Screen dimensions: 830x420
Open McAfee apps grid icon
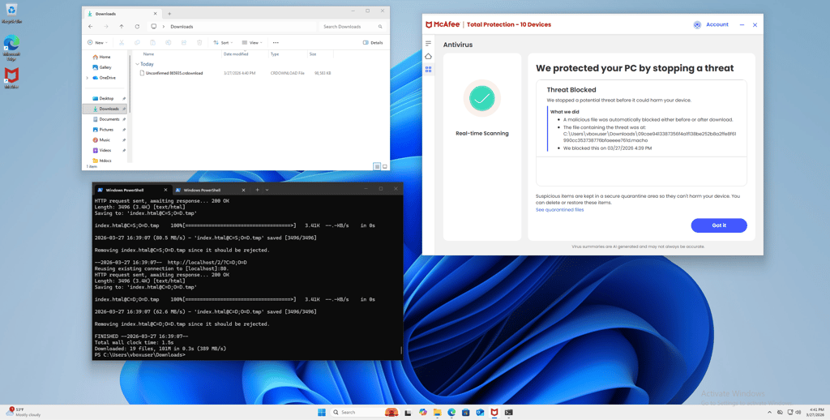click(x=428, y=69)
